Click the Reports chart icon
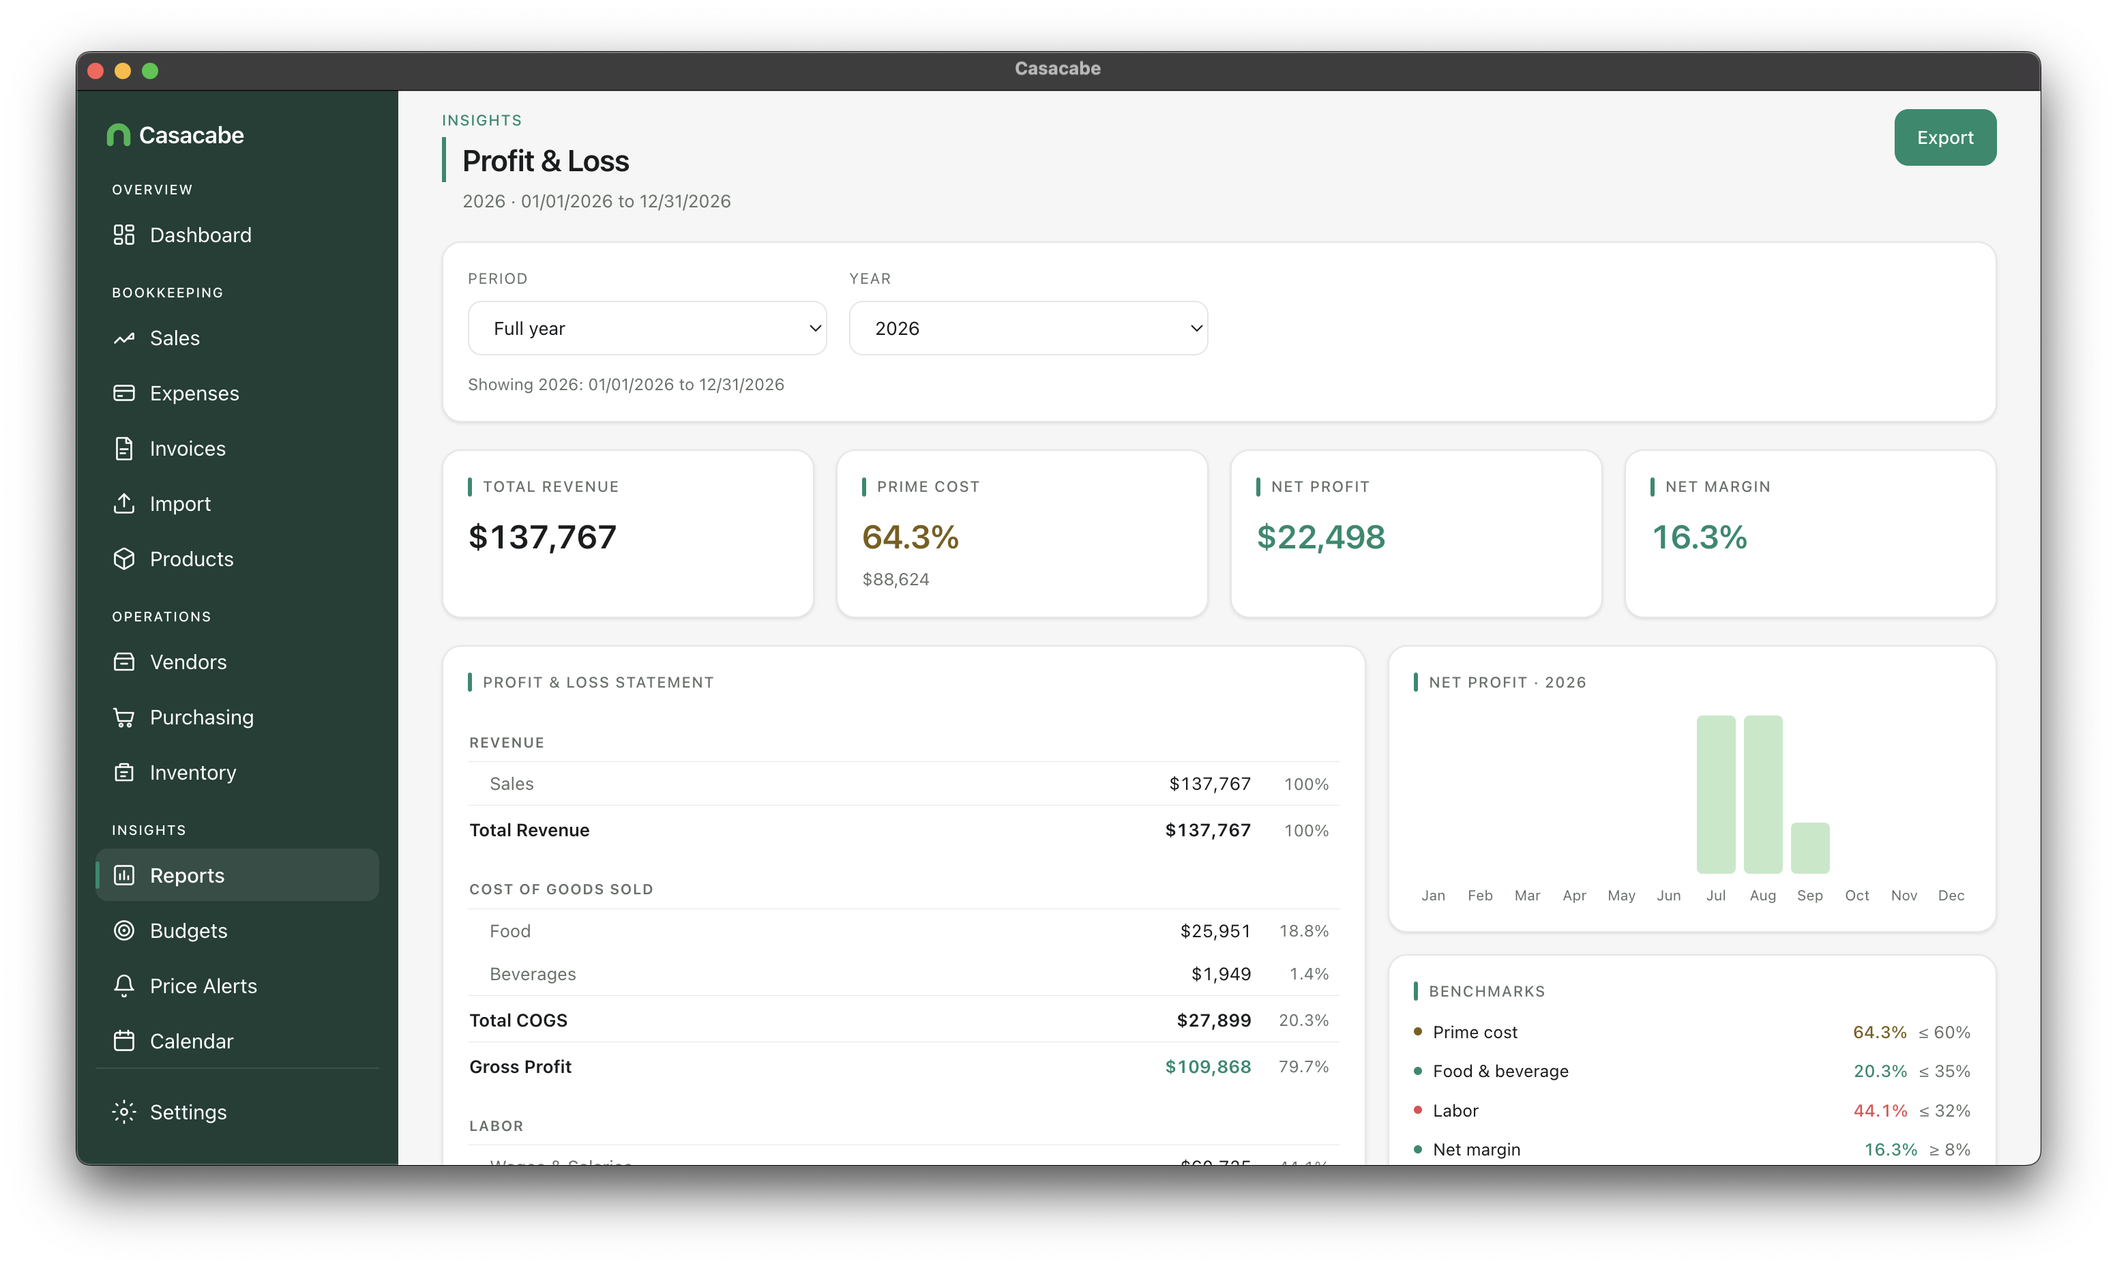Viewport: 2117px width, 1266px height. tap(123, 875)
